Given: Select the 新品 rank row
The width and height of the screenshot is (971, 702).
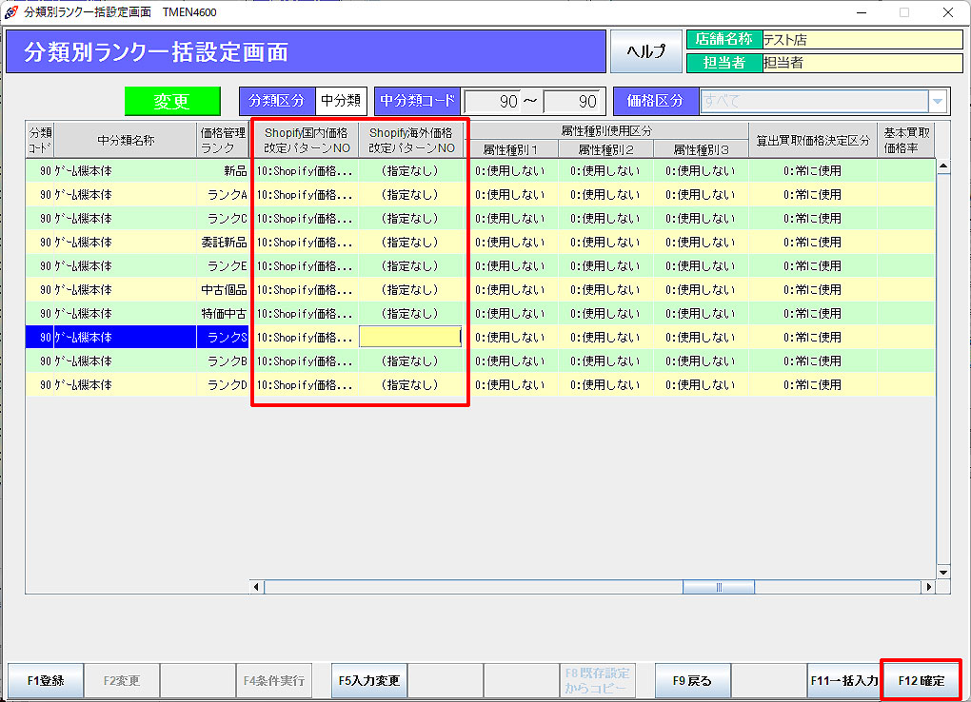Looking at the screenshot, I should pyautogui.click(x=222, y=170).
